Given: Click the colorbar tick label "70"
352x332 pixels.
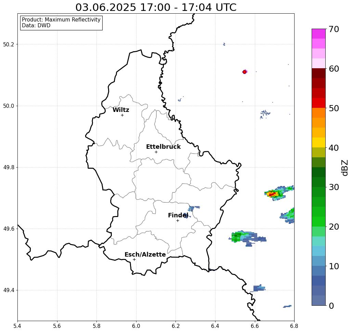Looking at the screenshot, I should tap(334, 29).
